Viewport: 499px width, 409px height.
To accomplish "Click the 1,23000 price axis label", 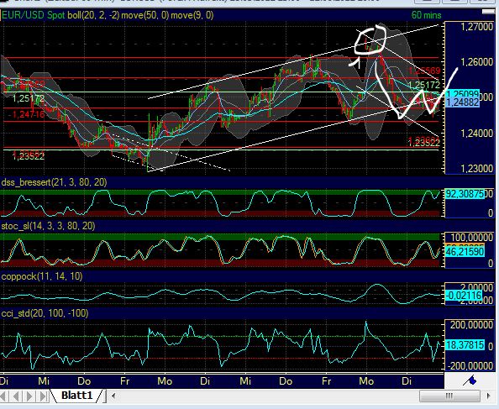I will (476, 168).
